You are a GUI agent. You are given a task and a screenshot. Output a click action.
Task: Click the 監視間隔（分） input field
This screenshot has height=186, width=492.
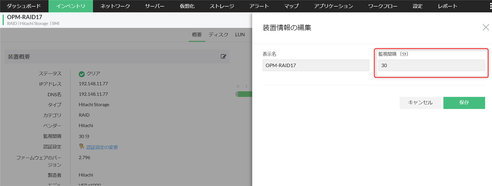[432, 65]
